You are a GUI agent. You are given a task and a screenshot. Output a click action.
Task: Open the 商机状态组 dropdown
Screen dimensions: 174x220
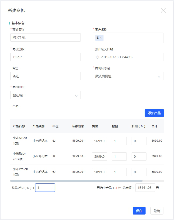pos(128,76)
